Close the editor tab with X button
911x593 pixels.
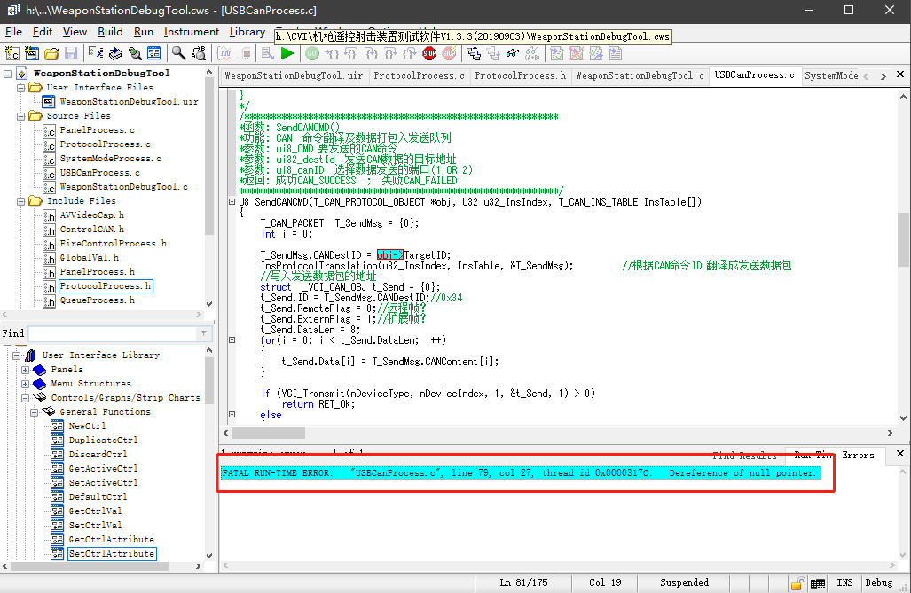click(x=900, y=74)
